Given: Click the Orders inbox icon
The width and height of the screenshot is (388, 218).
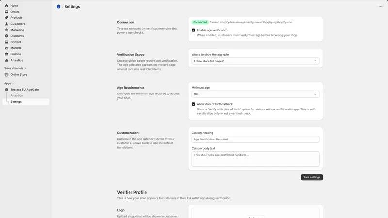Looking at the screenshot, I should coord(6,12).
